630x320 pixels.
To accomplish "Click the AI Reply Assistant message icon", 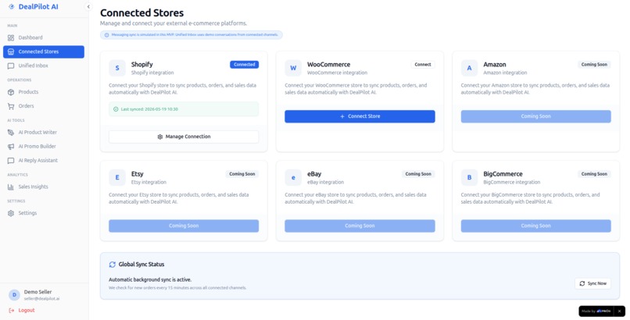I will pyautogui.click(x=11, y=161).
